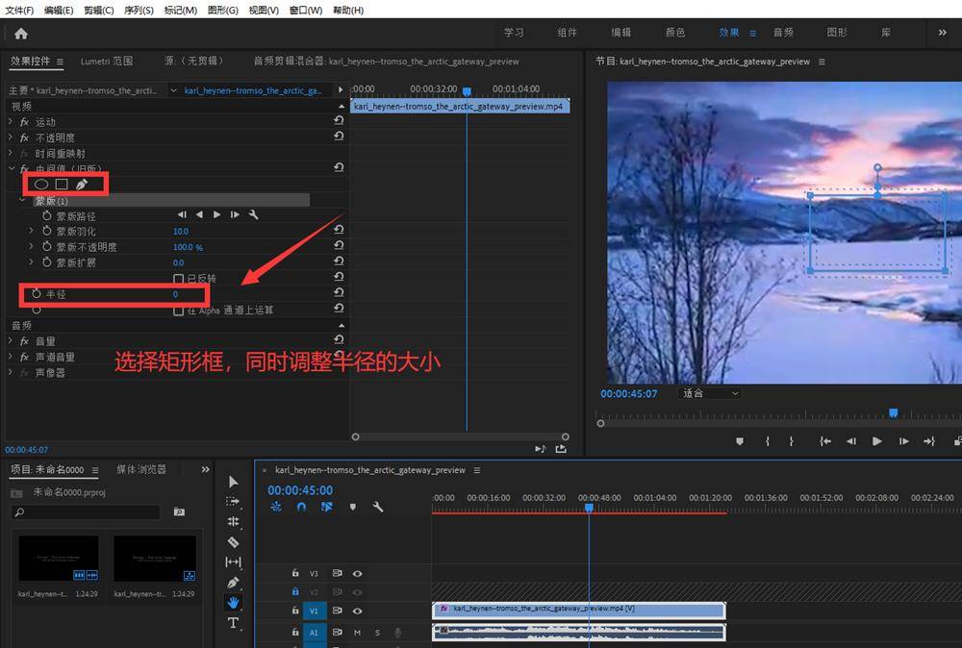Choose the Track Select Forward tool
Image resolution: width=962 pixels, height=648 pixels.
pos(233,502)
